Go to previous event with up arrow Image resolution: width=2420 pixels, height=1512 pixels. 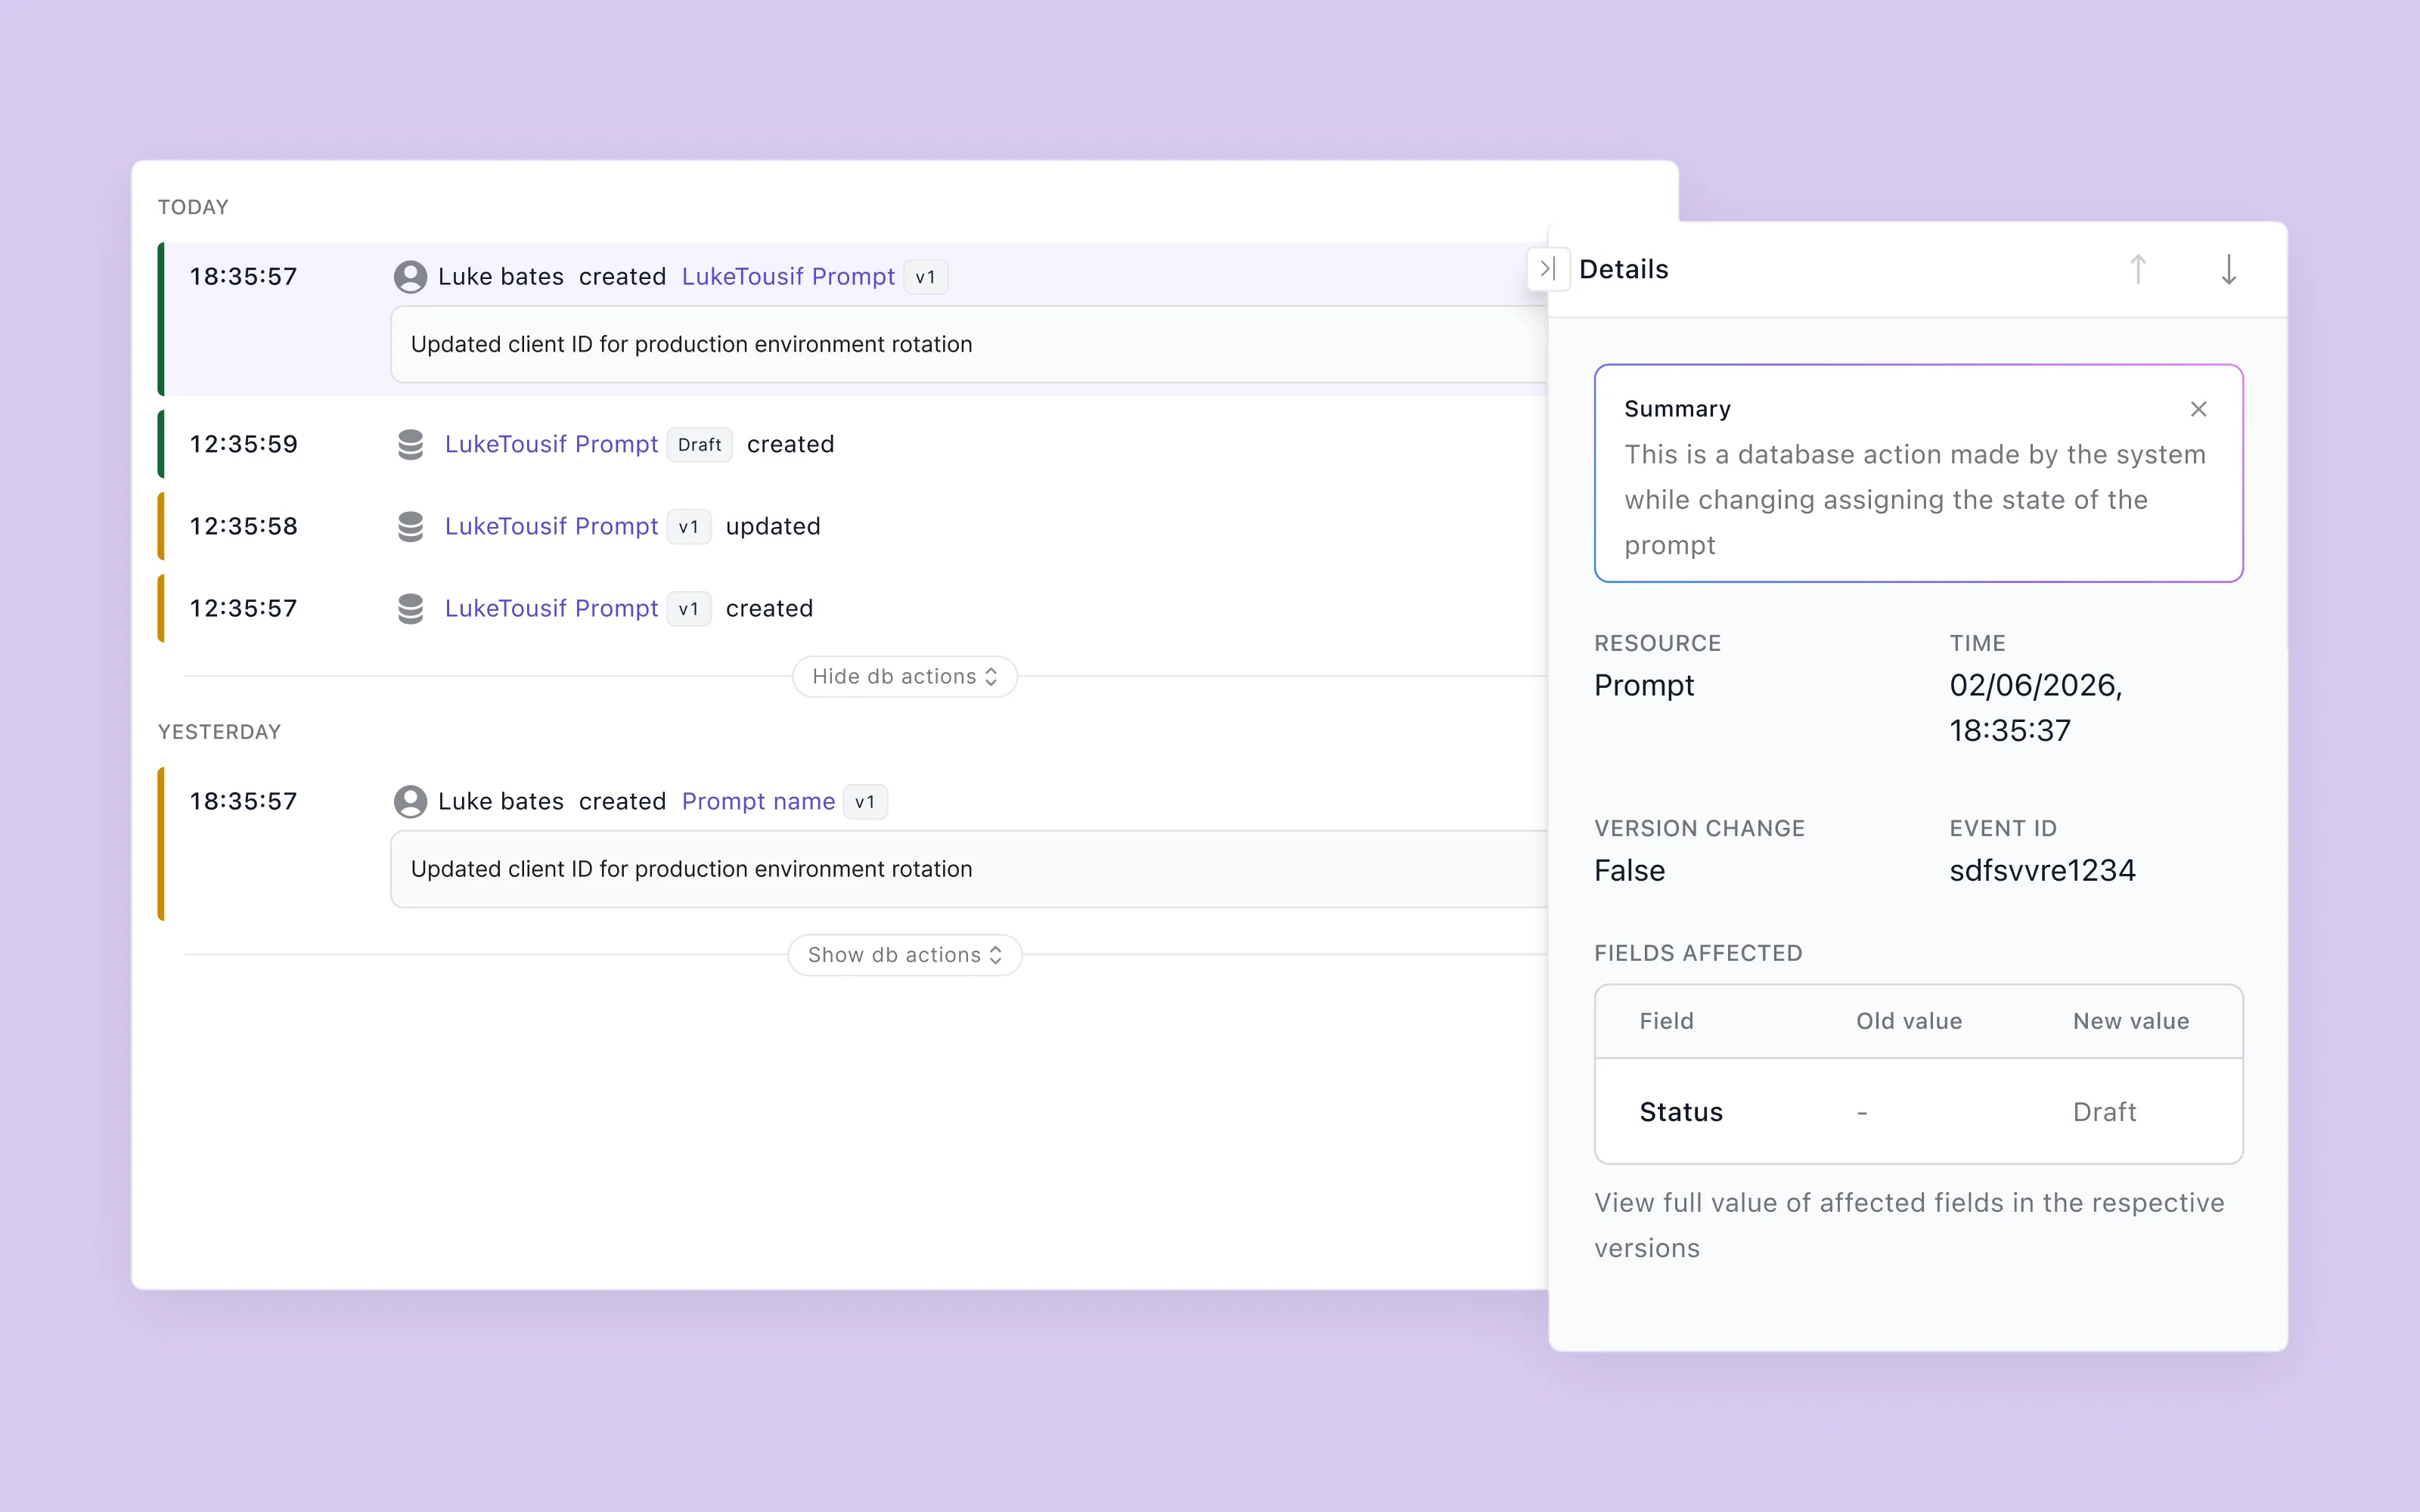point(2138,269)
